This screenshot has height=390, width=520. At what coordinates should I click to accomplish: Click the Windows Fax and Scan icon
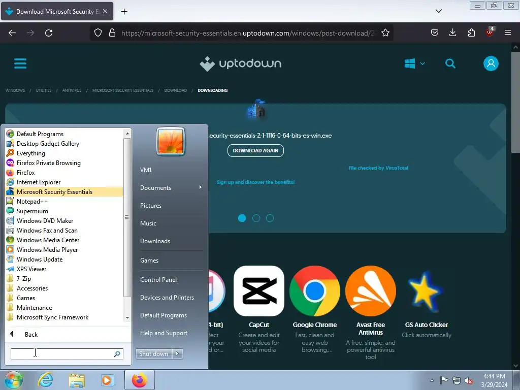pos(10,230)
